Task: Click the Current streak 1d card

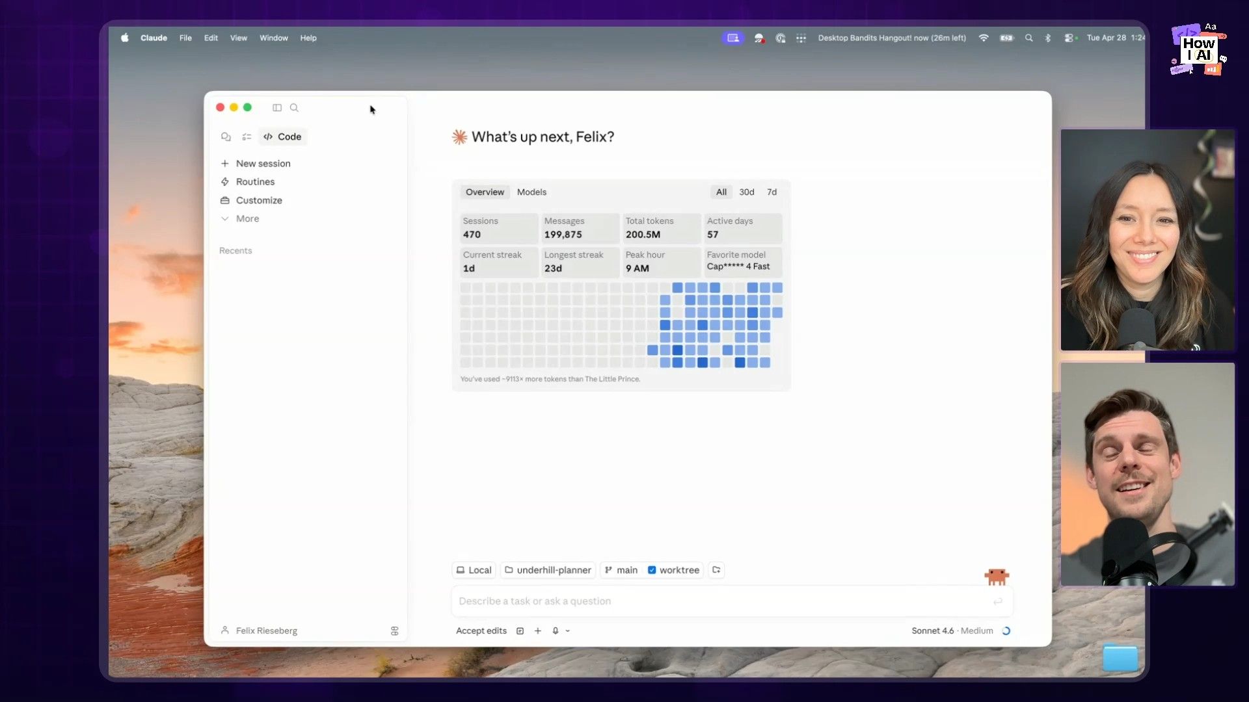Action: coord(499,262)
